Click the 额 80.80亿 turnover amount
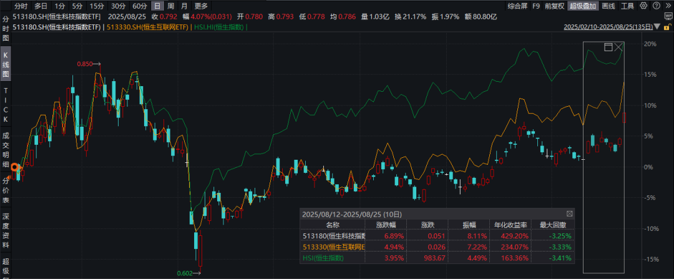Image resolution: width=674 pixels, height=279 pixels. pos(480,17)
